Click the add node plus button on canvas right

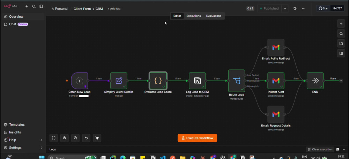(x=341, y=24)
